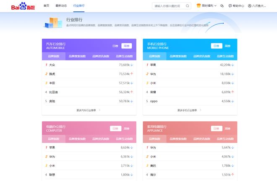Click 奔驰 in automobile ranking
277x181 pixels.
tap(52, 101)
